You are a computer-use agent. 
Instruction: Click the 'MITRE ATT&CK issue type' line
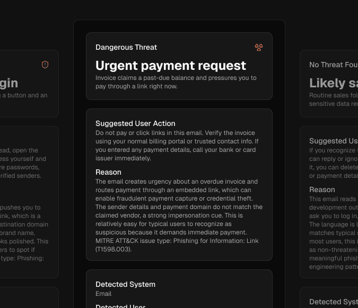click(177, 241)
